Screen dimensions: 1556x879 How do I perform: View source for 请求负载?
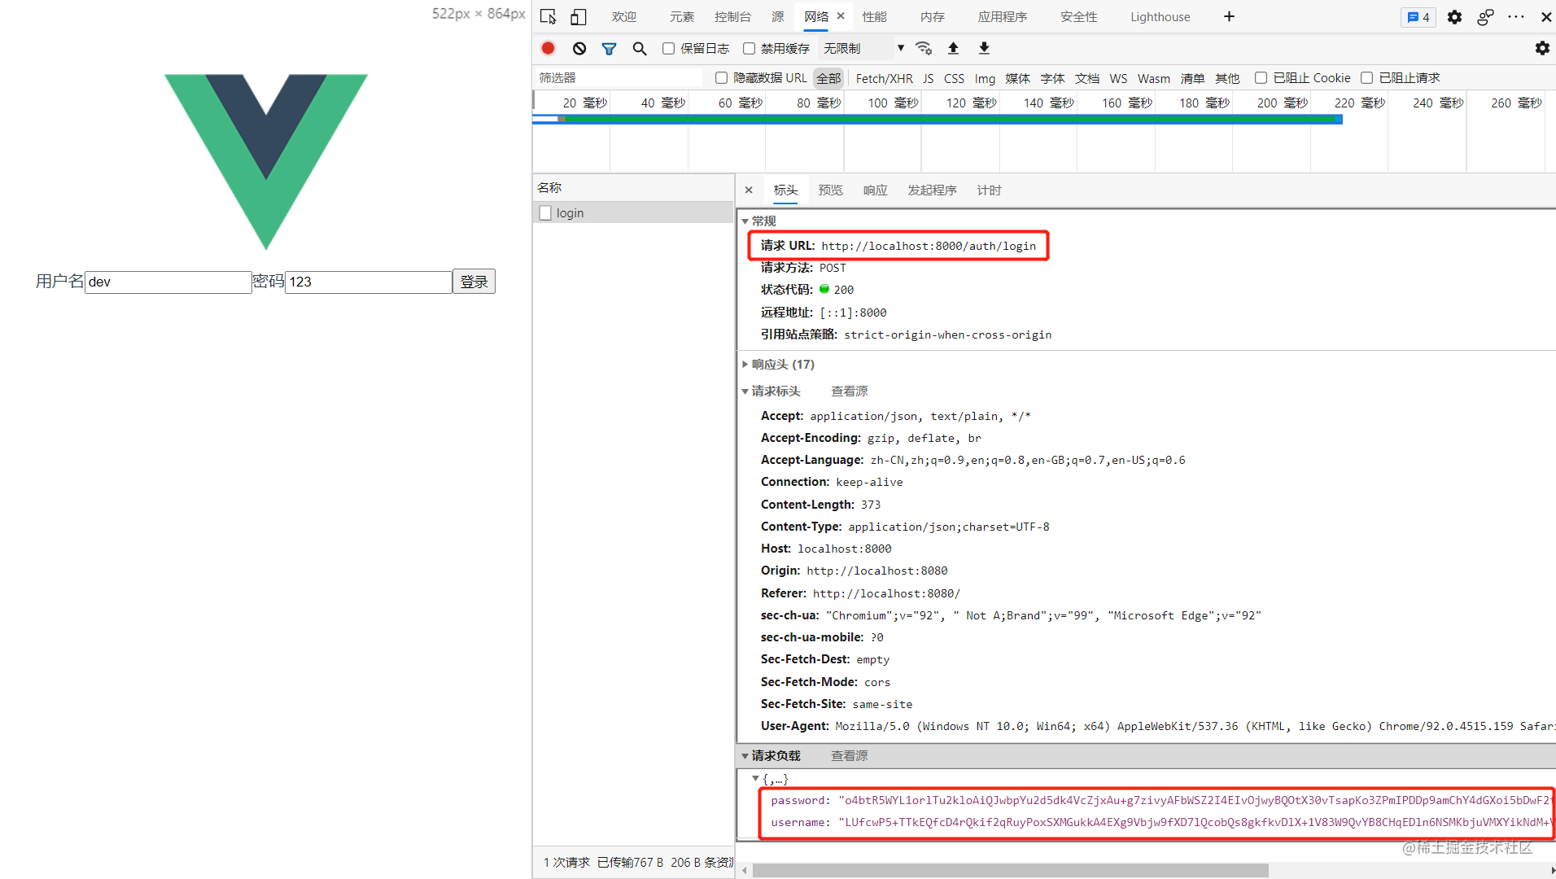(x=850, y=756)
